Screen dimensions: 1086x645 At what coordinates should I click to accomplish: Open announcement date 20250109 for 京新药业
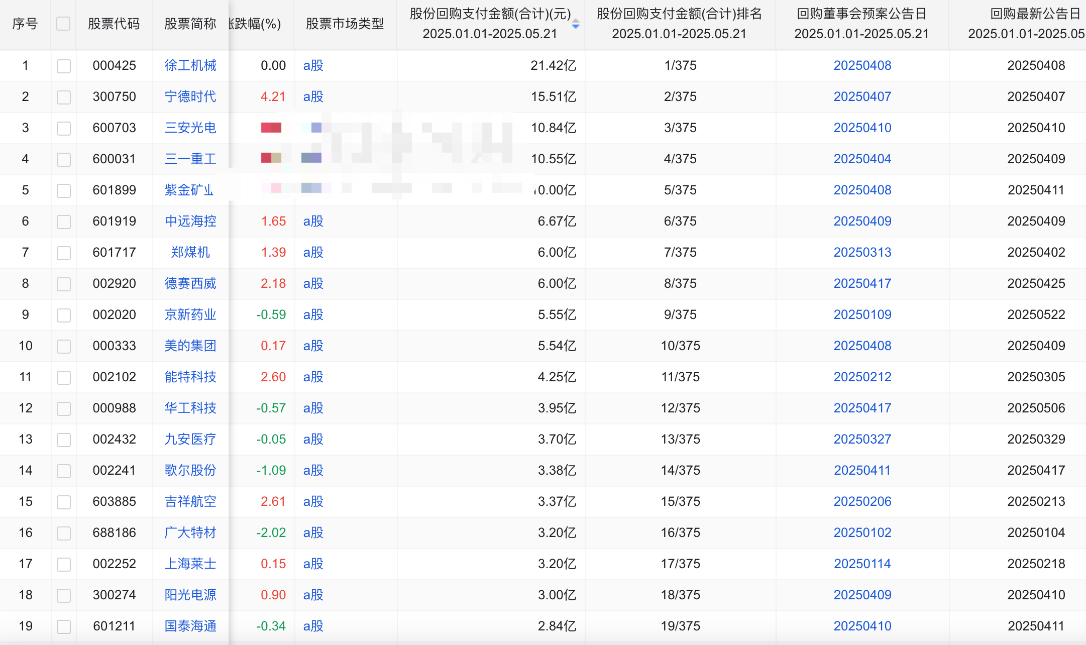pyautogui.click(x=862, y=314)
